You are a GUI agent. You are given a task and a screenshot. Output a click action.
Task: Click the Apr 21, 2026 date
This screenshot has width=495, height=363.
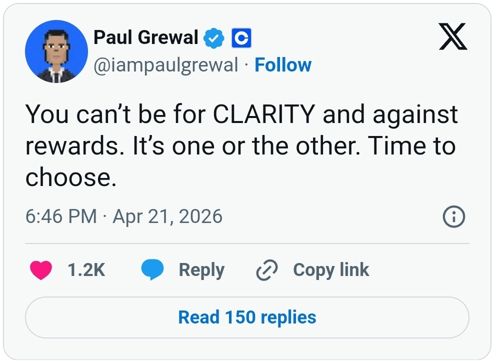click(167, 216)
